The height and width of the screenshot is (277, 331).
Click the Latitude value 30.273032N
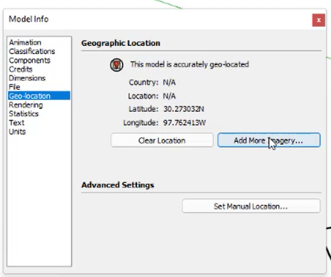[184, 109]
